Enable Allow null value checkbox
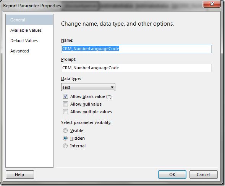 [65, 104]
